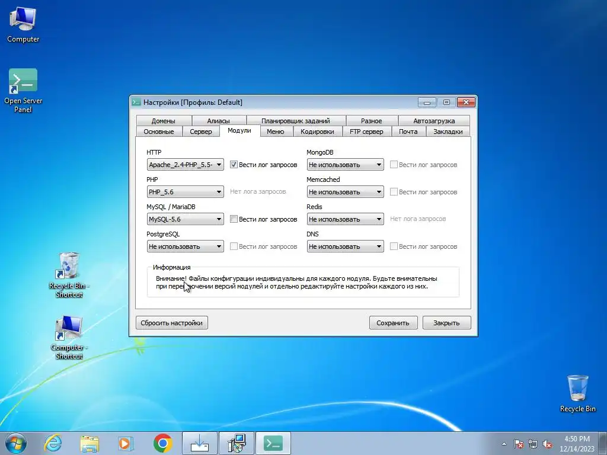This screenshot has height=455, width=607.
Task: Open the Разное tab
Action: [x=371, y=121]
